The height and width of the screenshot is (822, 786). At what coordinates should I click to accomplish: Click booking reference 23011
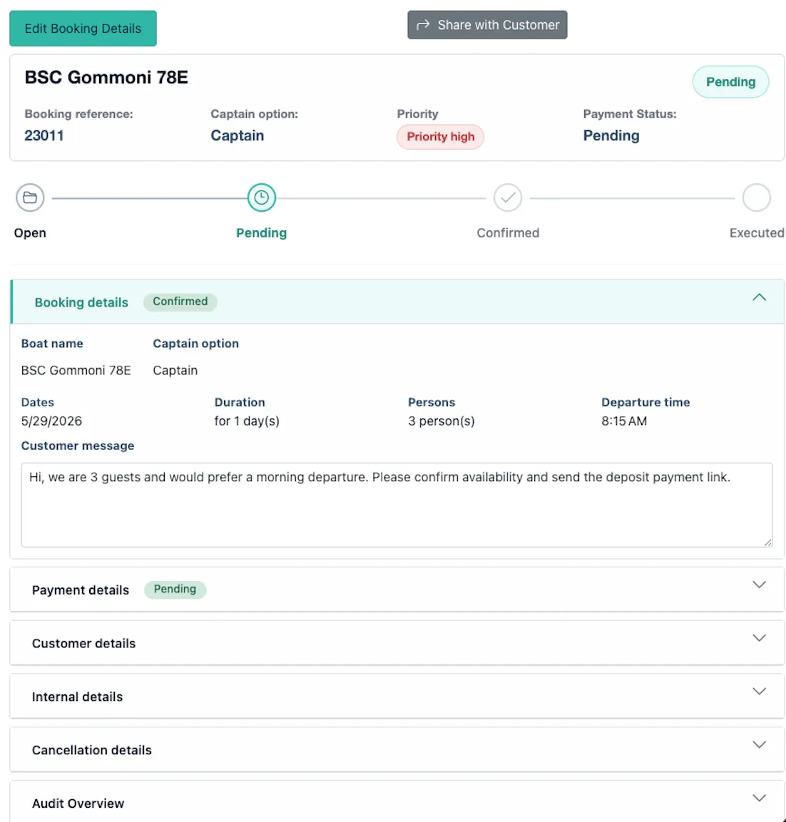(44, 135)
